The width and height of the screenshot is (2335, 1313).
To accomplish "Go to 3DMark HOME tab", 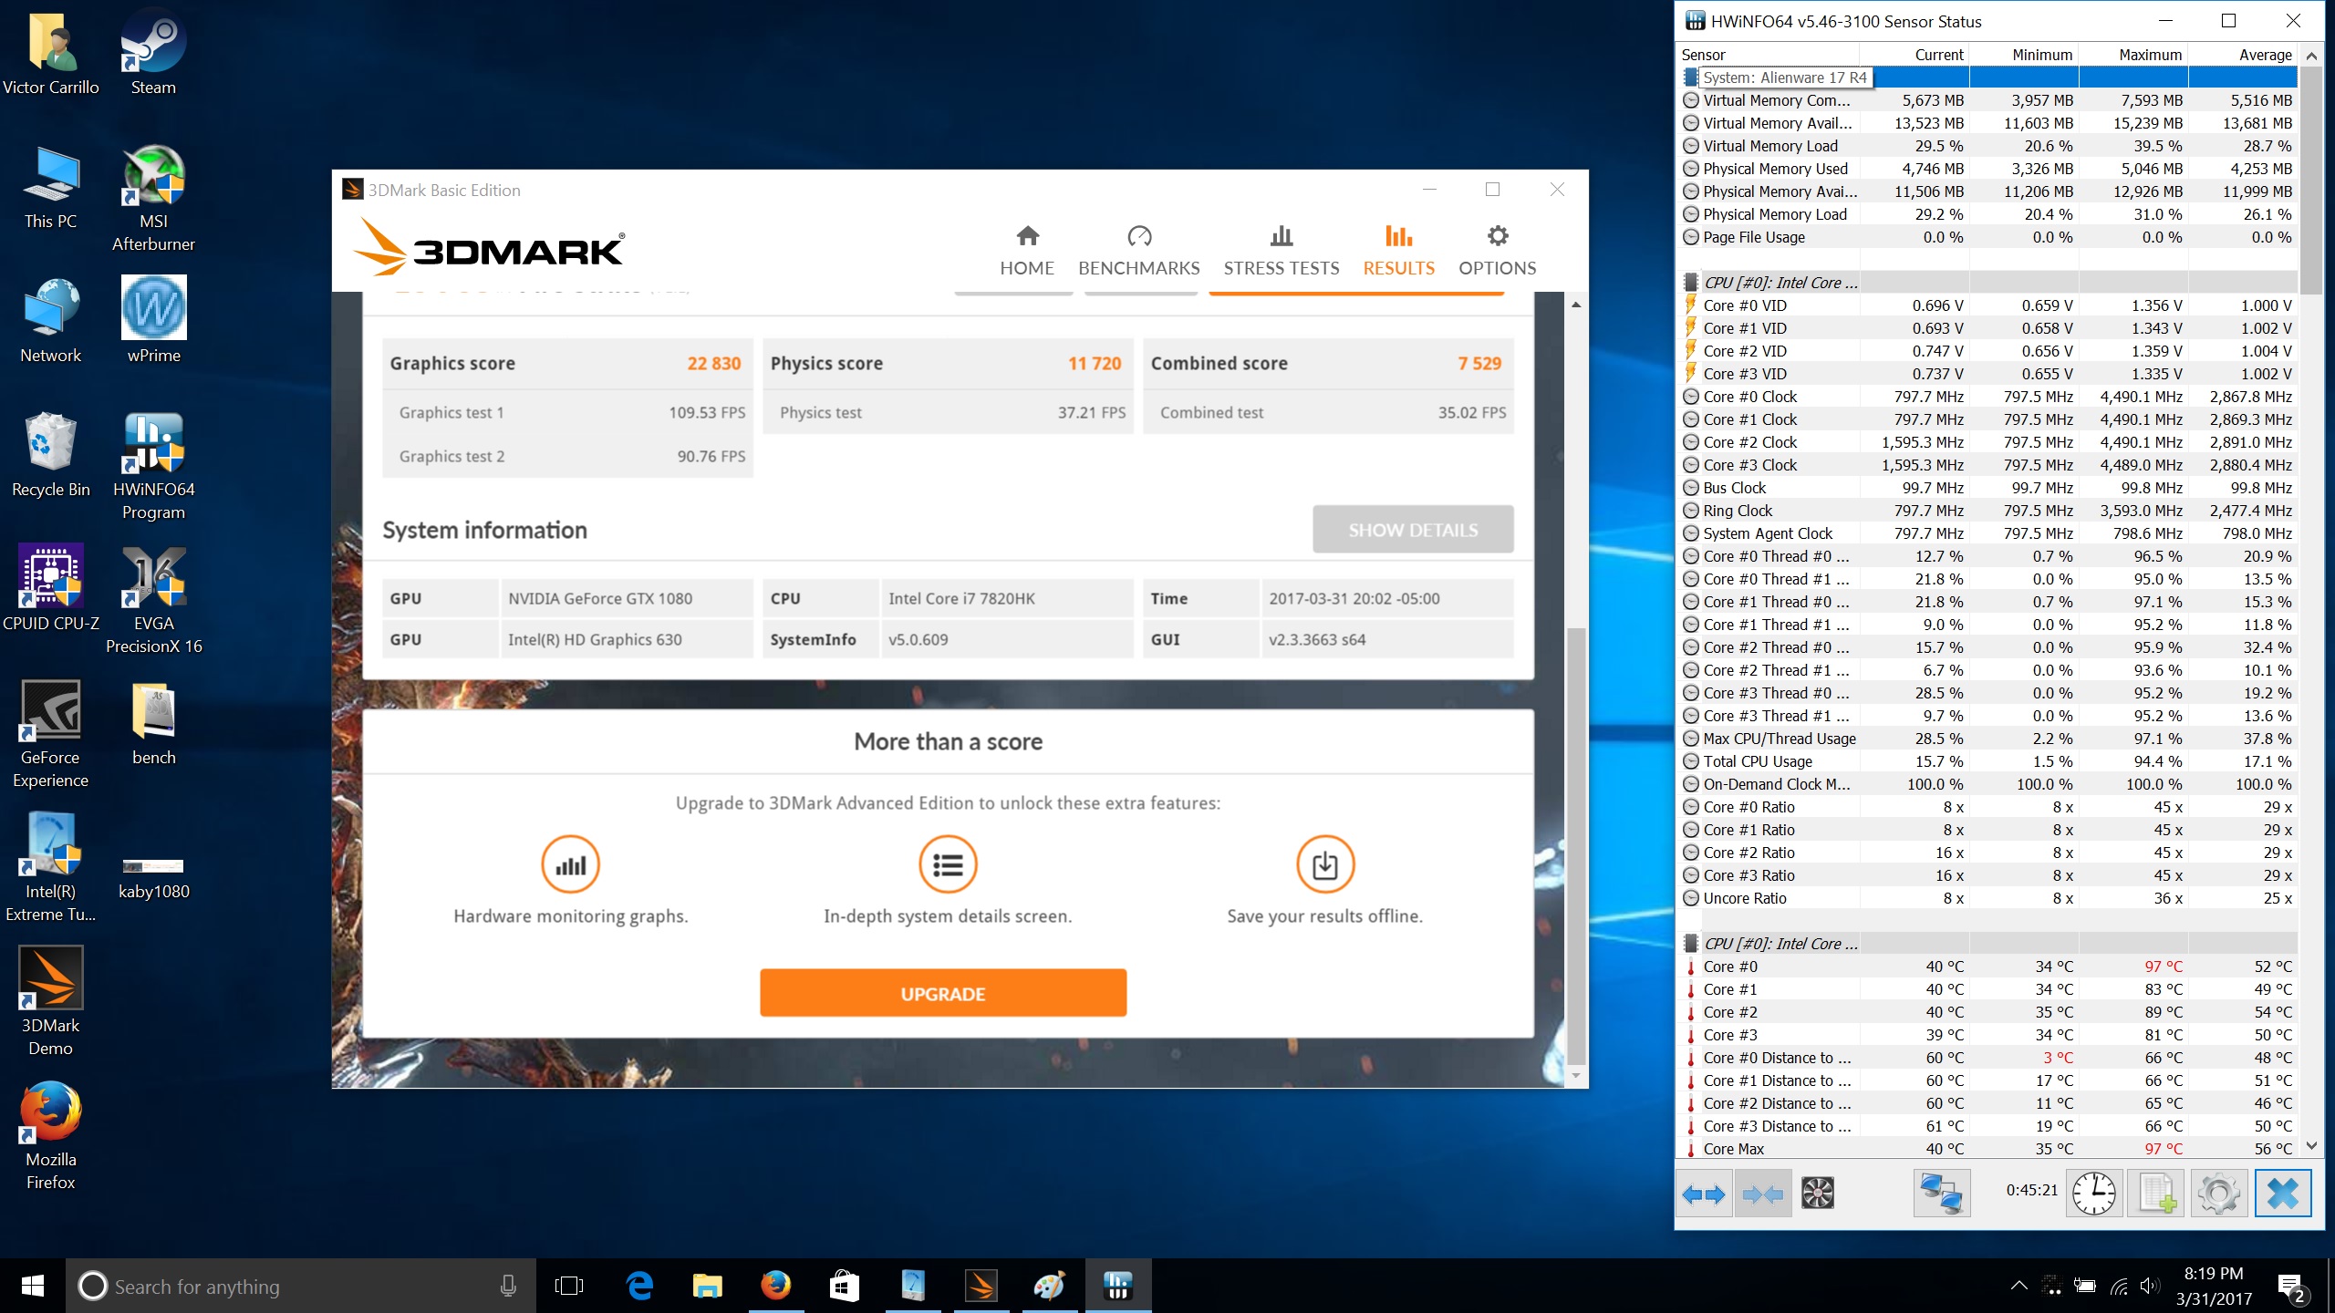I will tap(1027, 251).
